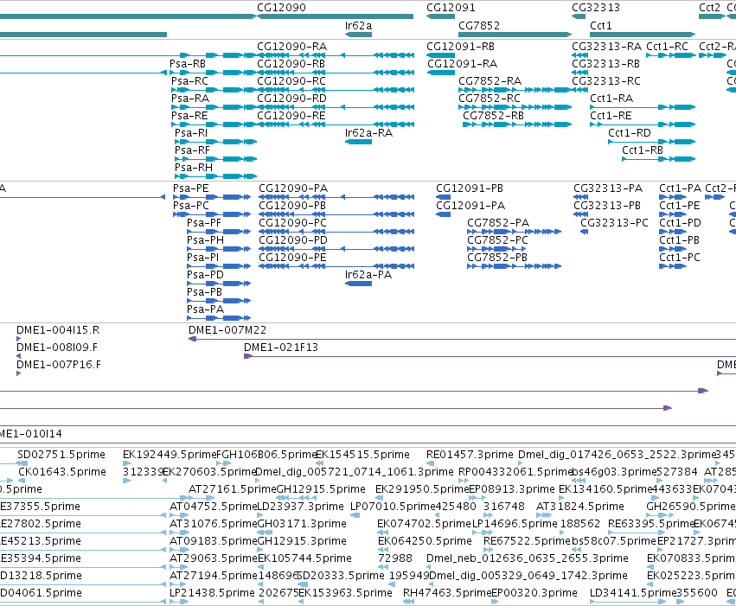The image size is (736, 606).
Task: Select EST label LD34141.5prime
Action: point(633,593)
